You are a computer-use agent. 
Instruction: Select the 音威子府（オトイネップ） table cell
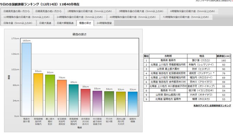click(x=201, y=86)
